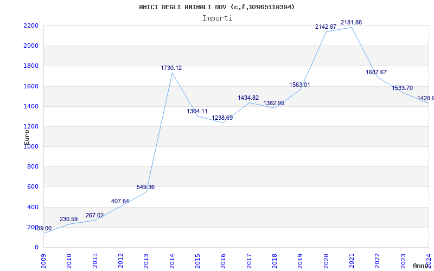Viewport: 434px width, 271px height.
Task: Click the year 2010 axis label
Action: [69, 261]
